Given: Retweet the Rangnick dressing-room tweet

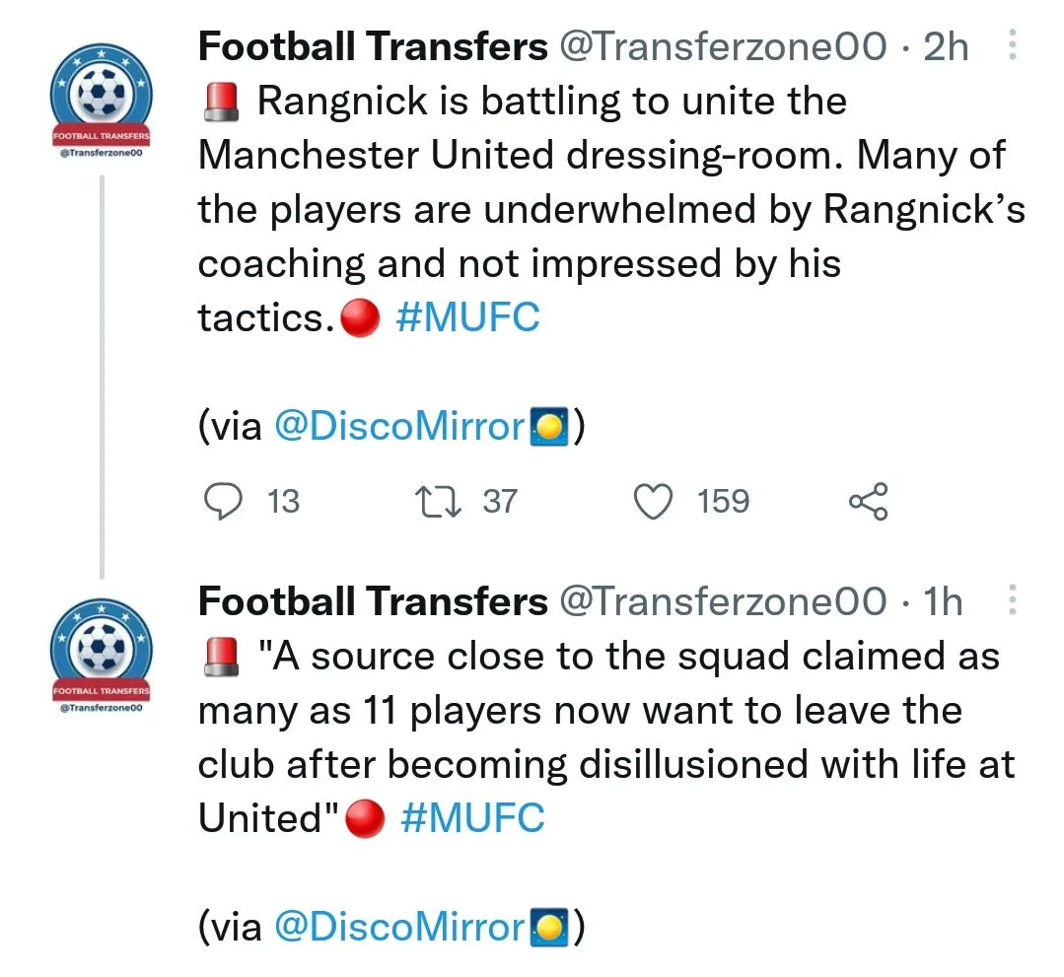Looking at the screenshot, I should click(434, 501).
